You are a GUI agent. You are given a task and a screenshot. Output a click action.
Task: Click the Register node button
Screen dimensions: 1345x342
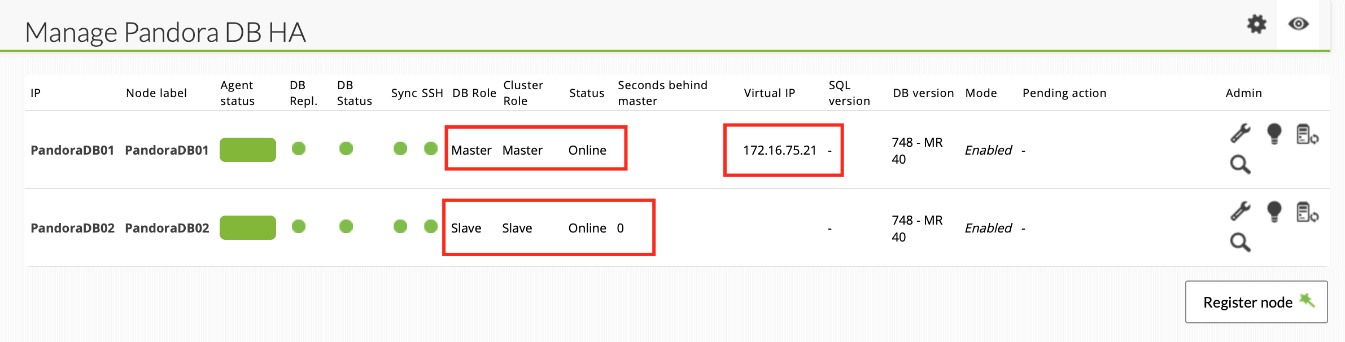pyautogui.click(x=1256, y=302)
